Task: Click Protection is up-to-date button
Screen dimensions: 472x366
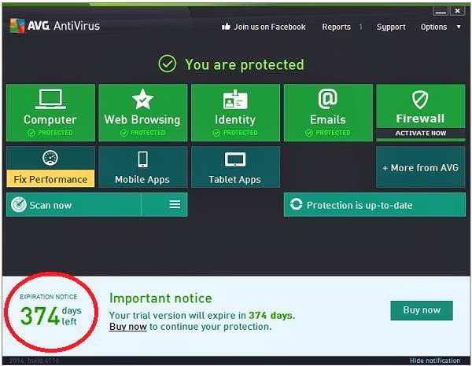Action: (x=374, y=205)
